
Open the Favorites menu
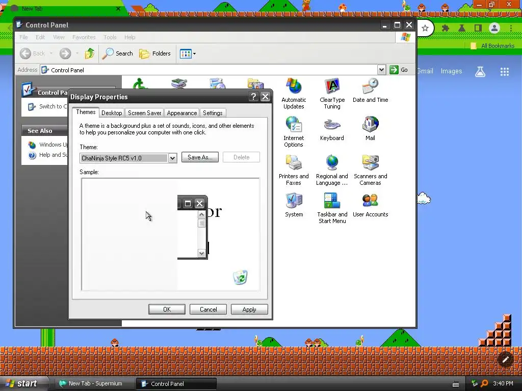tap(84, 37)
